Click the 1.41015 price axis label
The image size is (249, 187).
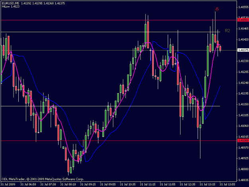[x=243, y=137]
